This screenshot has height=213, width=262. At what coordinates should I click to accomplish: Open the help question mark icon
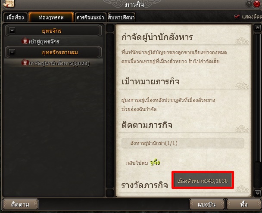click(x=249, y=4)
